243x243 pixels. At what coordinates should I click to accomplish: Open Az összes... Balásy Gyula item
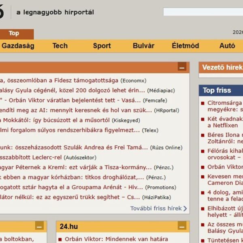coord(225,228)
